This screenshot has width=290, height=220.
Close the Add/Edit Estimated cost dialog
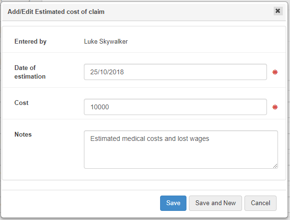278,11
